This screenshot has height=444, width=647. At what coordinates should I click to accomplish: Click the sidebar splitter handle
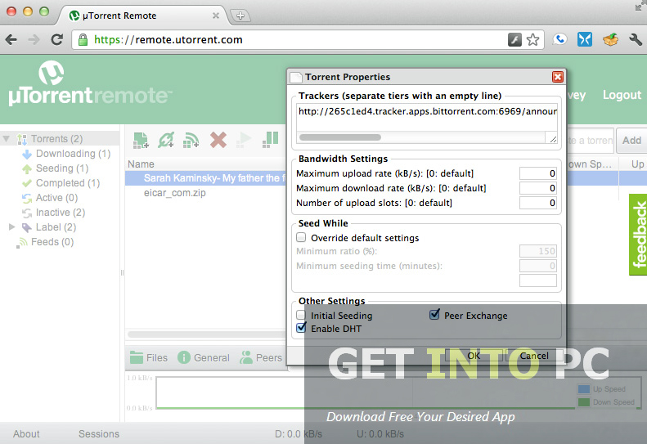[x=122, y=273]
